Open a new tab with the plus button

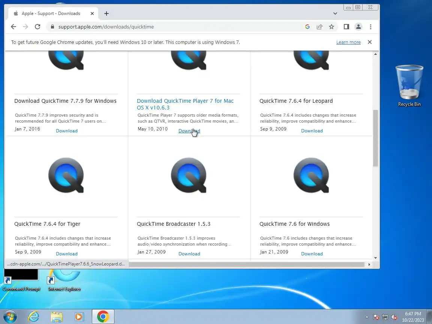pos(106,13)
